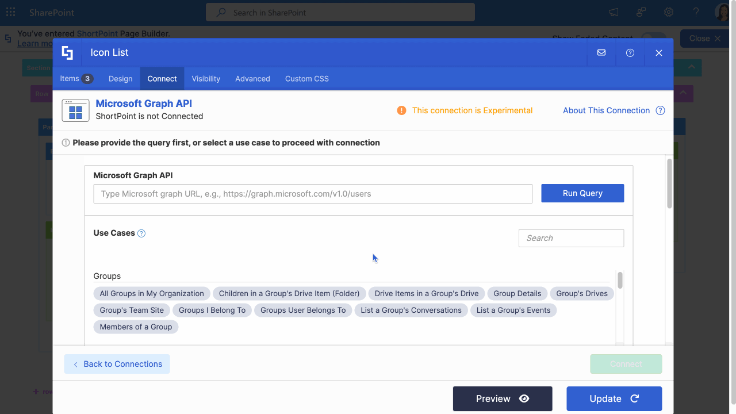Click This connection is Experimental text

(x=472, y=110)
